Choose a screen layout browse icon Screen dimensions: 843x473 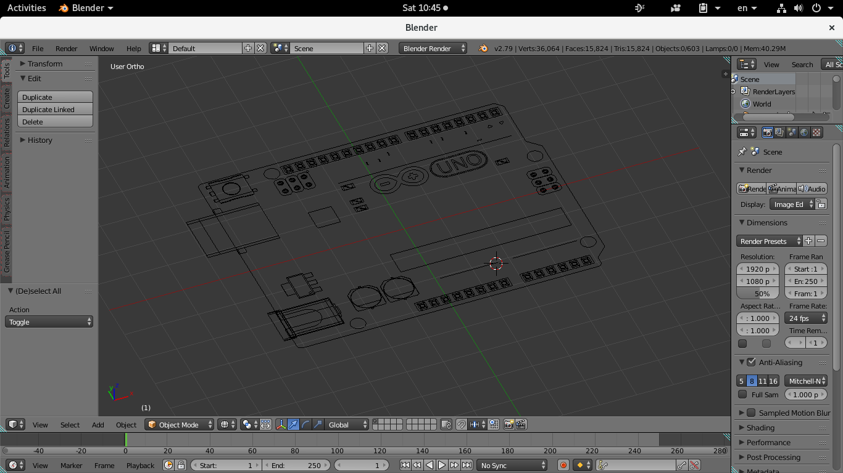[159, 48]
